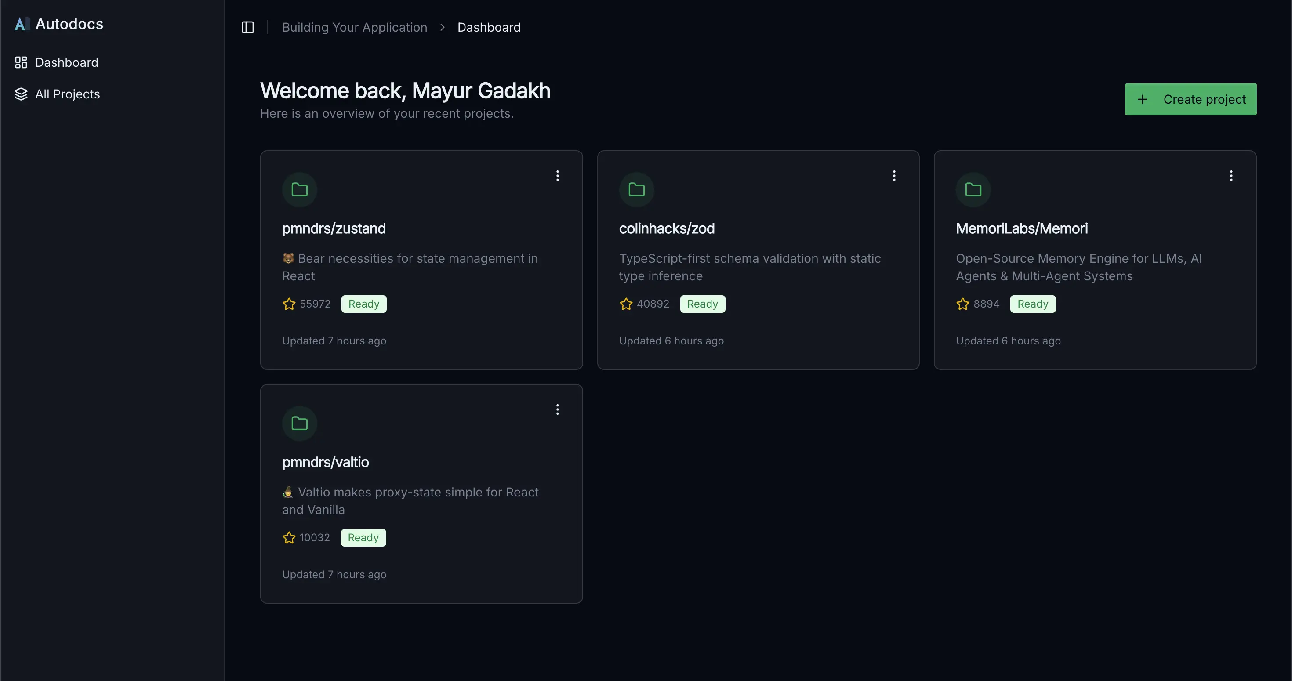
Task: Click the All Projects layers icon
Action: 21,94
